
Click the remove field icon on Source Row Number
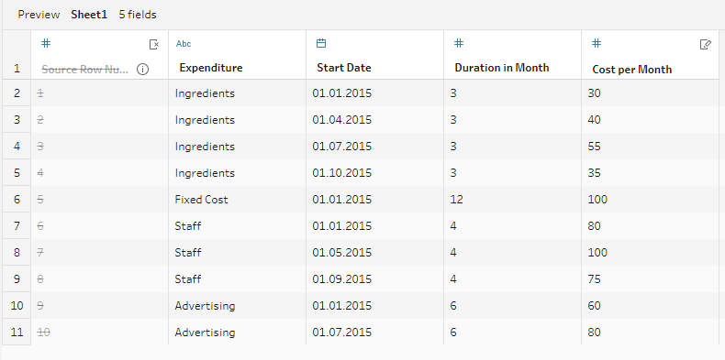(154, 44)
